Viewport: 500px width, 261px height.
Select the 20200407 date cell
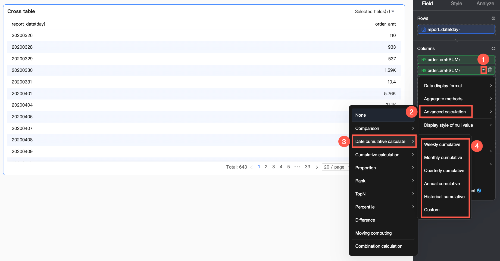[22, 128]
